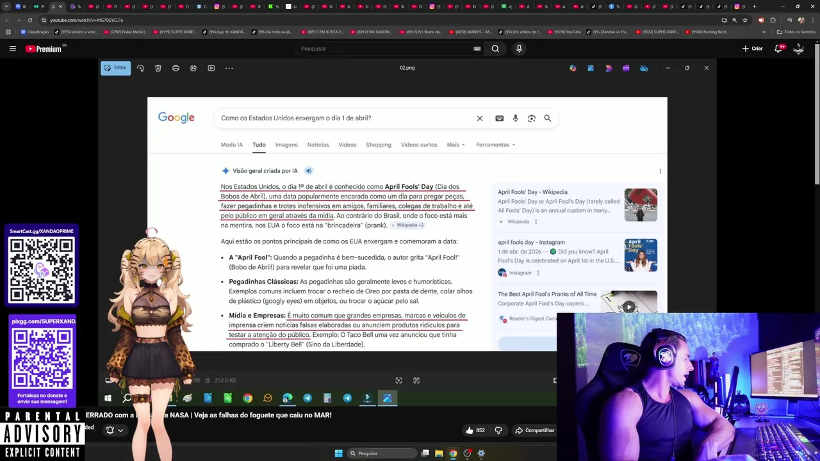Viewport: 820px width, 461px height.
Task: Open the YouTube account avatar menu
Action: click(x=798, y=49)
